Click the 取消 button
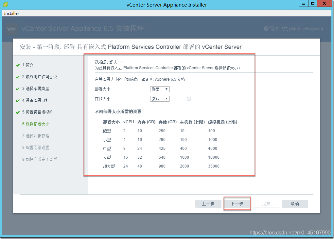The height and width of the screenshot is (239, 334). click(x=295, y=204)
